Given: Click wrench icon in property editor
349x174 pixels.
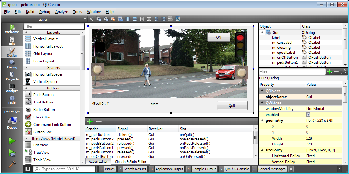Looking at the screenshot, I should (x=343, y=72).
